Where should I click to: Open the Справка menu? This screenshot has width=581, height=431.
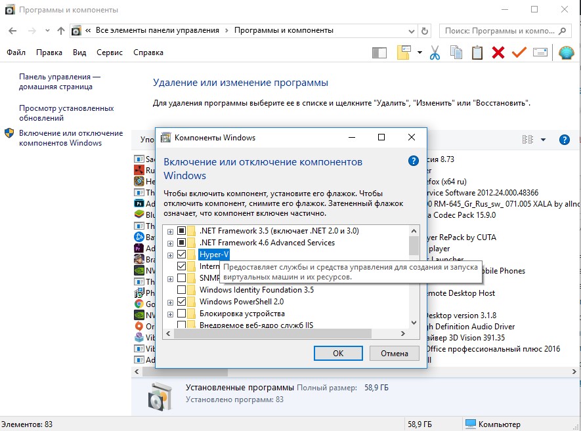point(148,52)
